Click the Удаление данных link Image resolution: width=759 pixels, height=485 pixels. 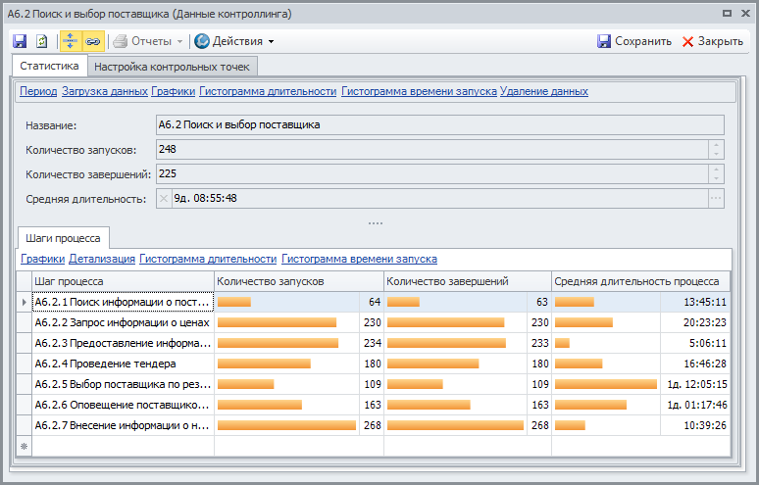[x=543, y=91]
